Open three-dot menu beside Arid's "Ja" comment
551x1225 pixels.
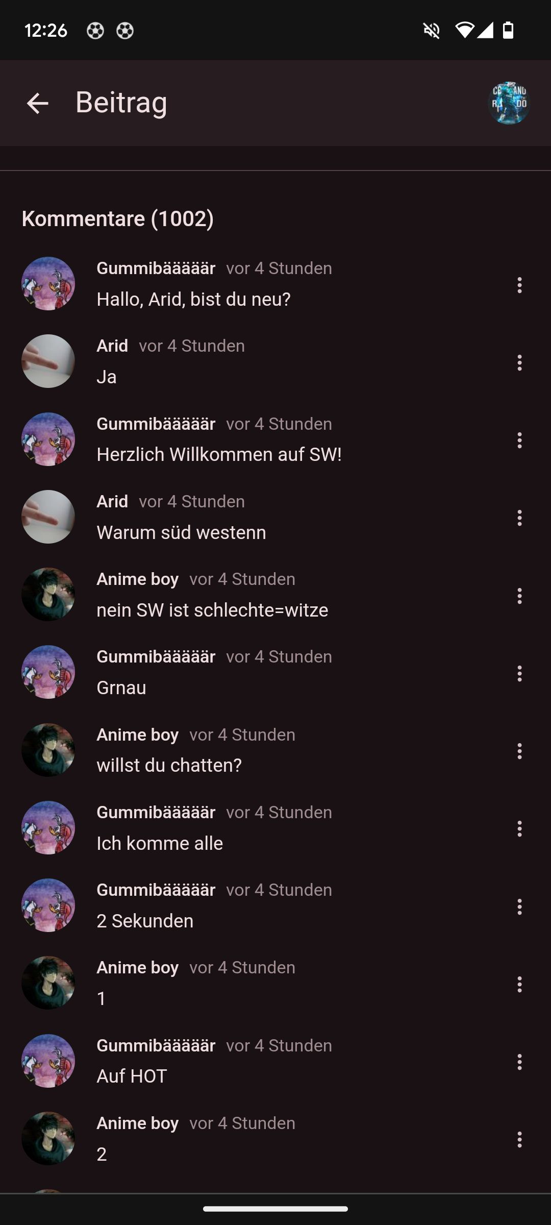(519, 362)
